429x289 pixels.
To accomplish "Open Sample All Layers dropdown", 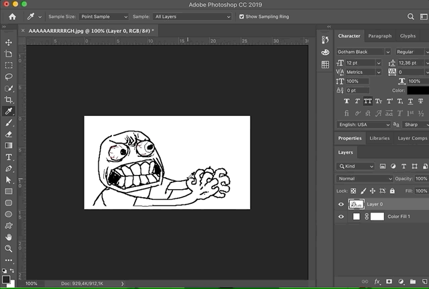I will (192, 17).
